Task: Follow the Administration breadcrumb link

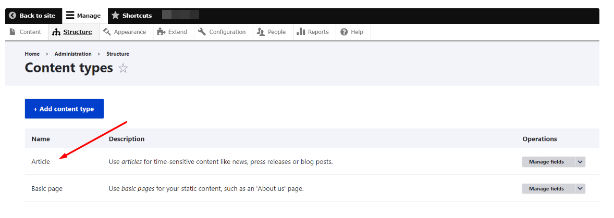Action: [73, 54]
